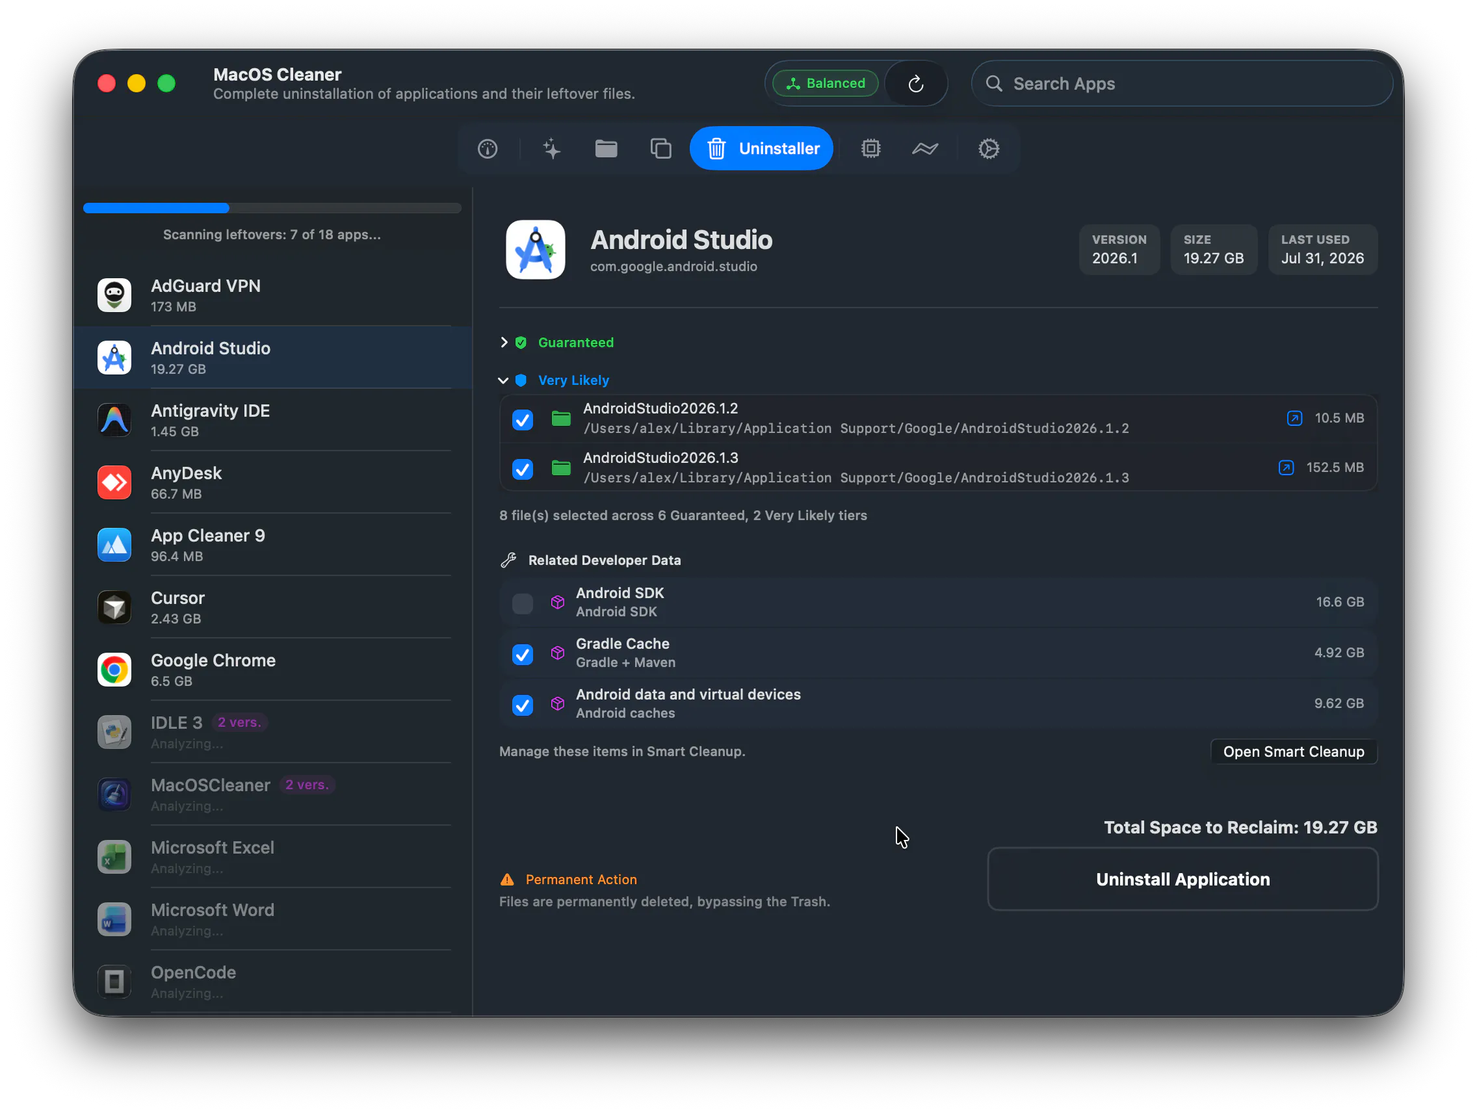This screenshot has width=1477, height=1113.
Task: Collapse the Very Likely tier chevron
Action: [x=503, y=380]
